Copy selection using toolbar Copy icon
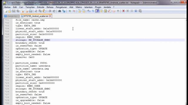Screen dimensions: 188x105 pyautogui.click(x=40, y=11)
